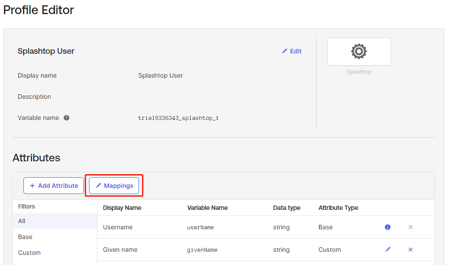Click the Description field label
The height and width of the screenshot is (265, 450).
34,97
